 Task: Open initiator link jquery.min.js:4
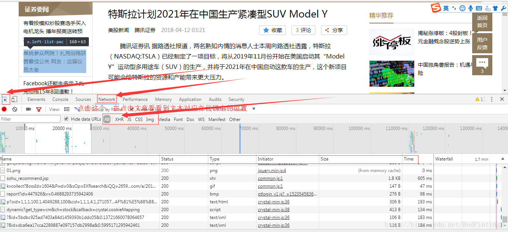[x=272, y=171]
